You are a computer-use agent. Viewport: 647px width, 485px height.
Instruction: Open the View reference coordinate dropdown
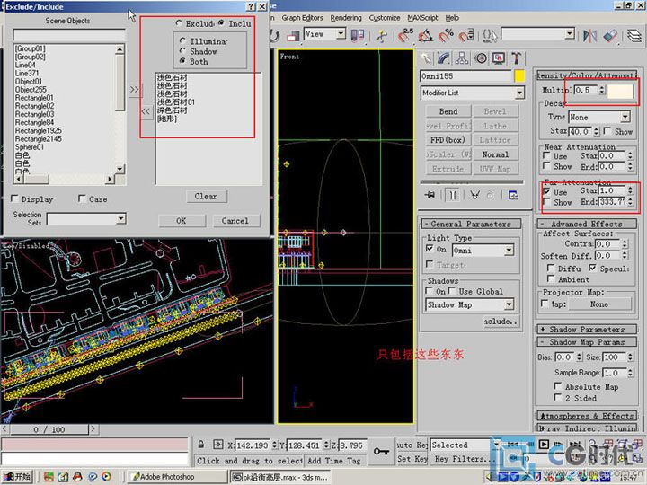pyautogui.click(x=341, y=34)
